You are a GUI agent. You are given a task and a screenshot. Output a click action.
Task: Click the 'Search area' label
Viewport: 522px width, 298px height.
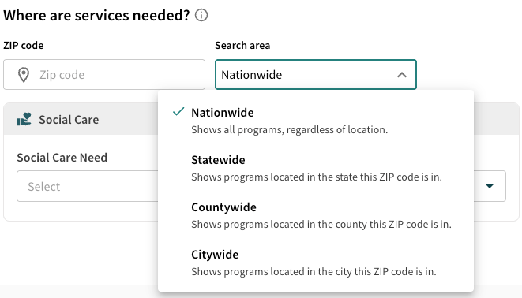tap(242, 45)
